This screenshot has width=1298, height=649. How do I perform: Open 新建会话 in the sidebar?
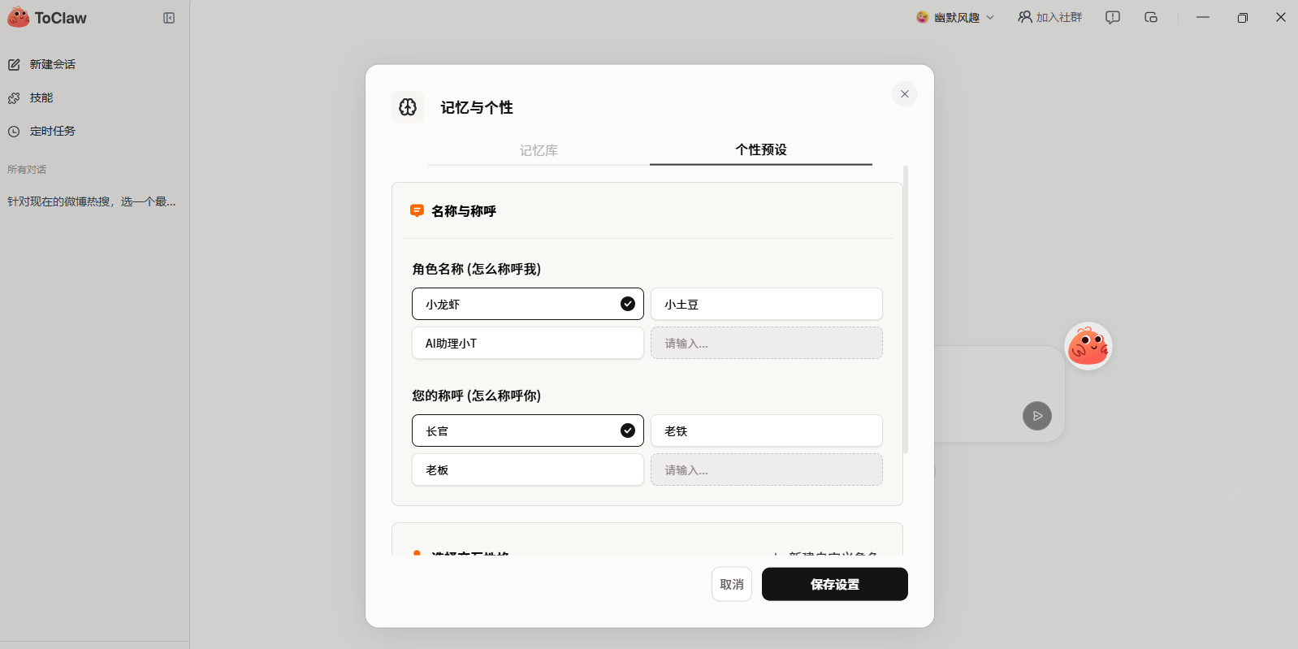click(x=52, y=64)
